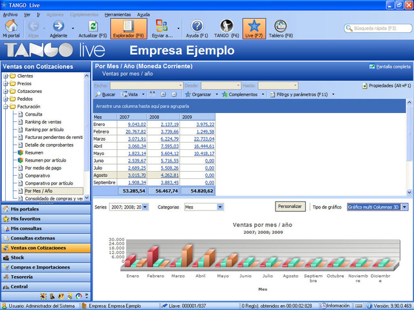Select Ranking de ventas report
Screen dimensions: 414x310
click(43, 122)
